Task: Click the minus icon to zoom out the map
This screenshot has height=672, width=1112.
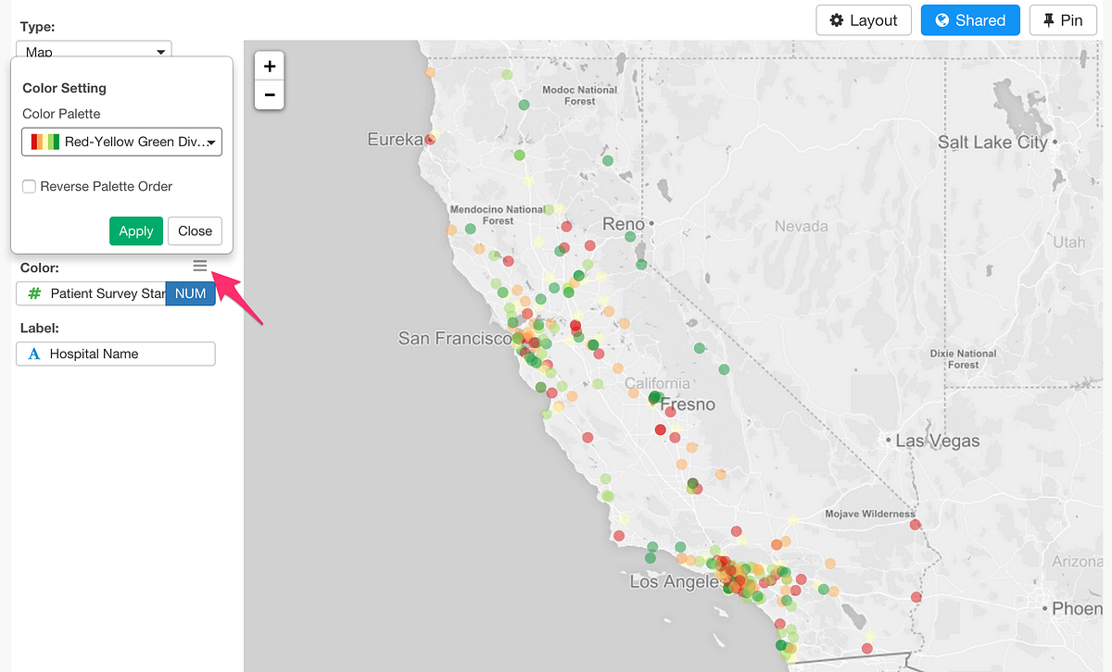Action: [x=269, y=94]
